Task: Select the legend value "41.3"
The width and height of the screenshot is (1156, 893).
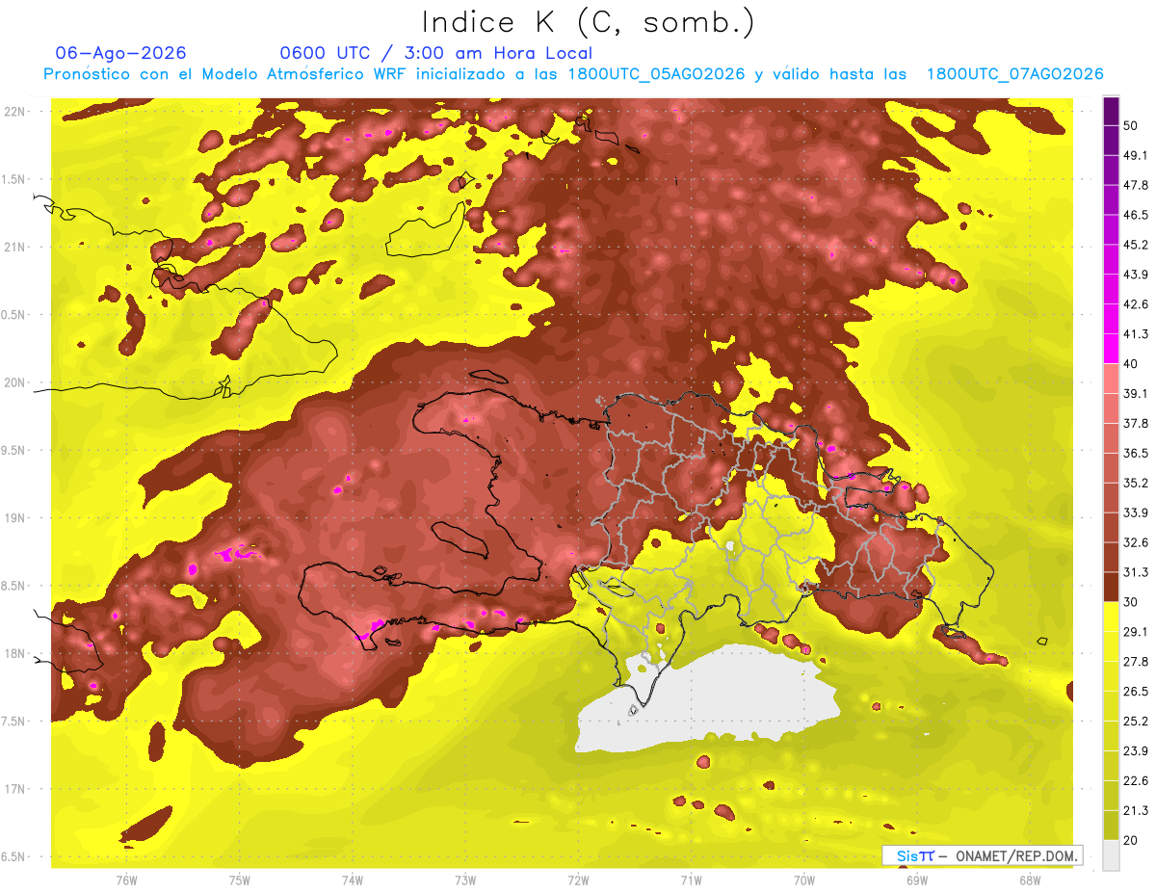Action: (x=1136, y=334)
